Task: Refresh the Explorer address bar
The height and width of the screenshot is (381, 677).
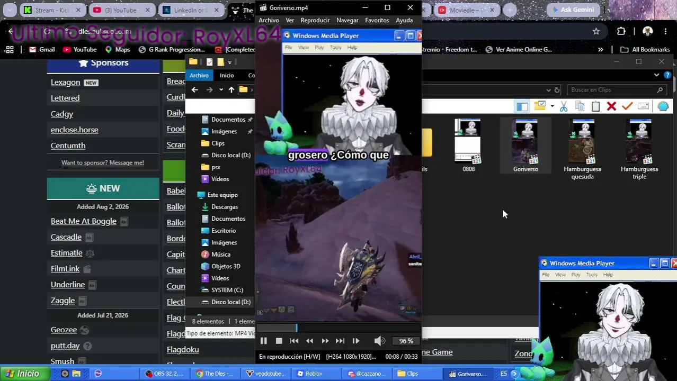Action: [556, 90]
